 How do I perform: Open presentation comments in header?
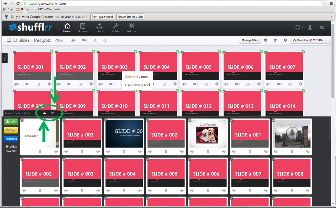[x=84, y=41]
